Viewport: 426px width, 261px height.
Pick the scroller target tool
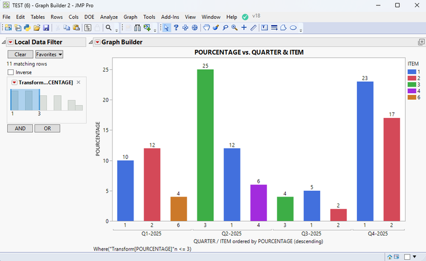coord(194,28)
